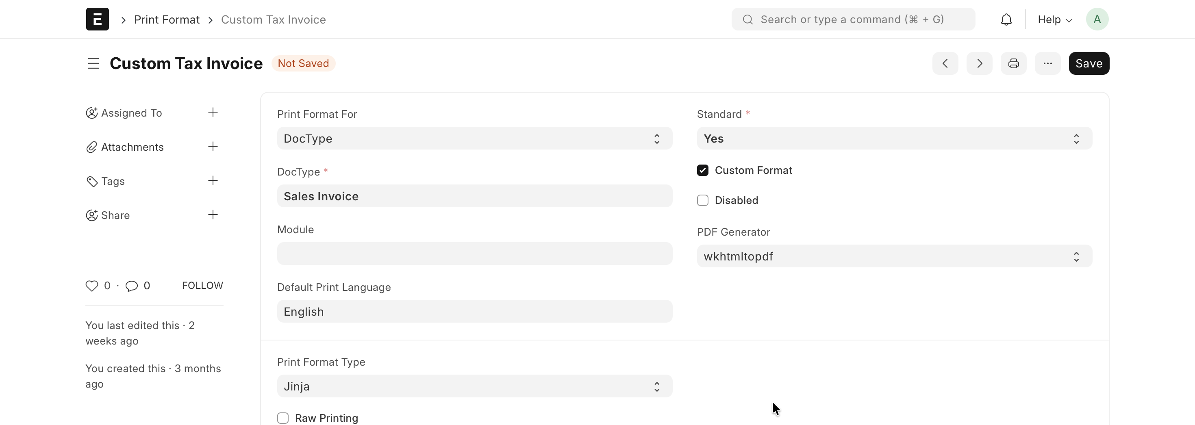Expand the PDF Generator dropdown
The image size is (1195, 425).
[x=894, y=256]
